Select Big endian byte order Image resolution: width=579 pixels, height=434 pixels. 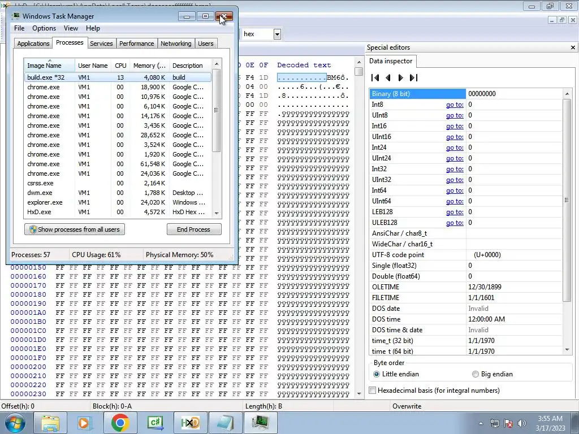point(492,374)
